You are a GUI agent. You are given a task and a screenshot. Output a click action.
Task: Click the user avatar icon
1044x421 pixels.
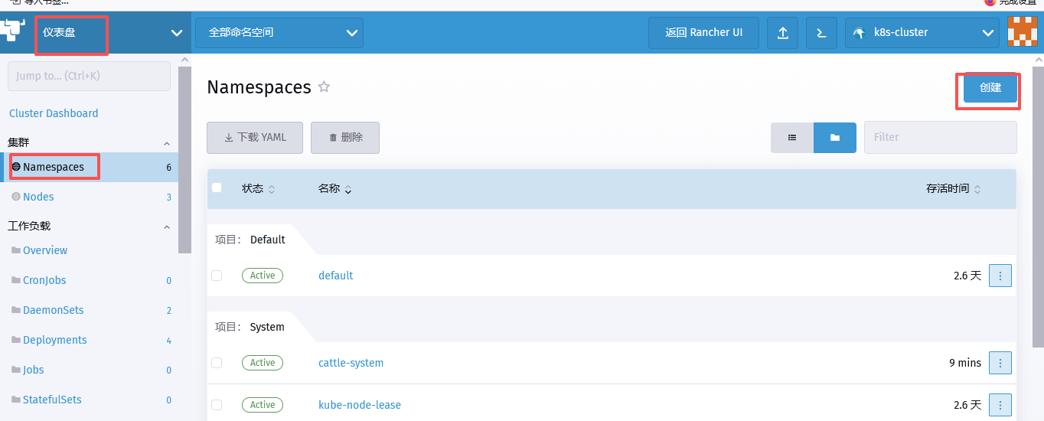click(x=1023, y=32)
